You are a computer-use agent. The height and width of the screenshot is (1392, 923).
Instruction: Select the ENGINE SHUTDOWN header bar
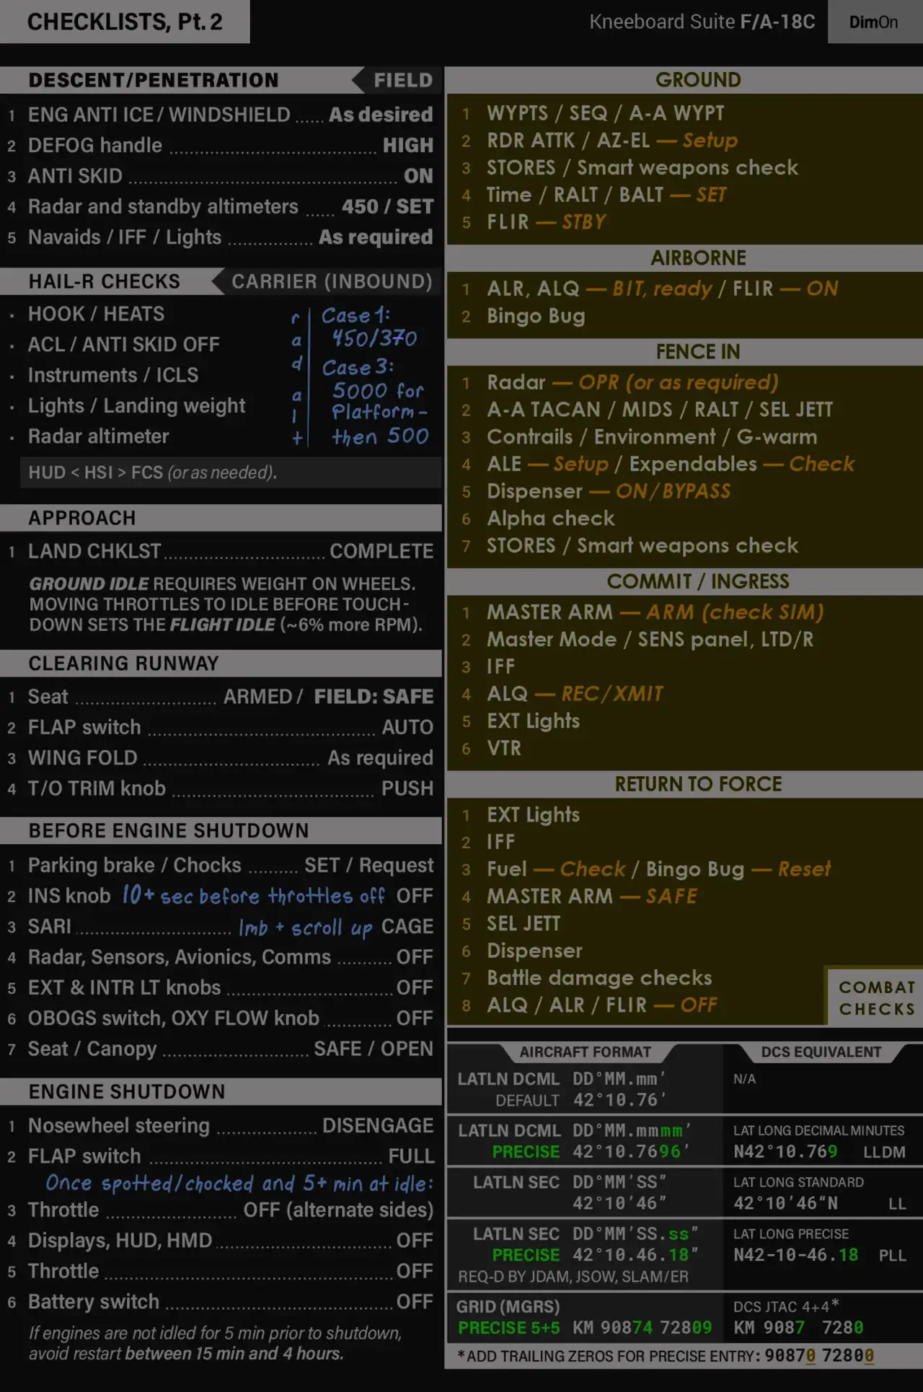pyautogui.click(x=221, y=1092)
